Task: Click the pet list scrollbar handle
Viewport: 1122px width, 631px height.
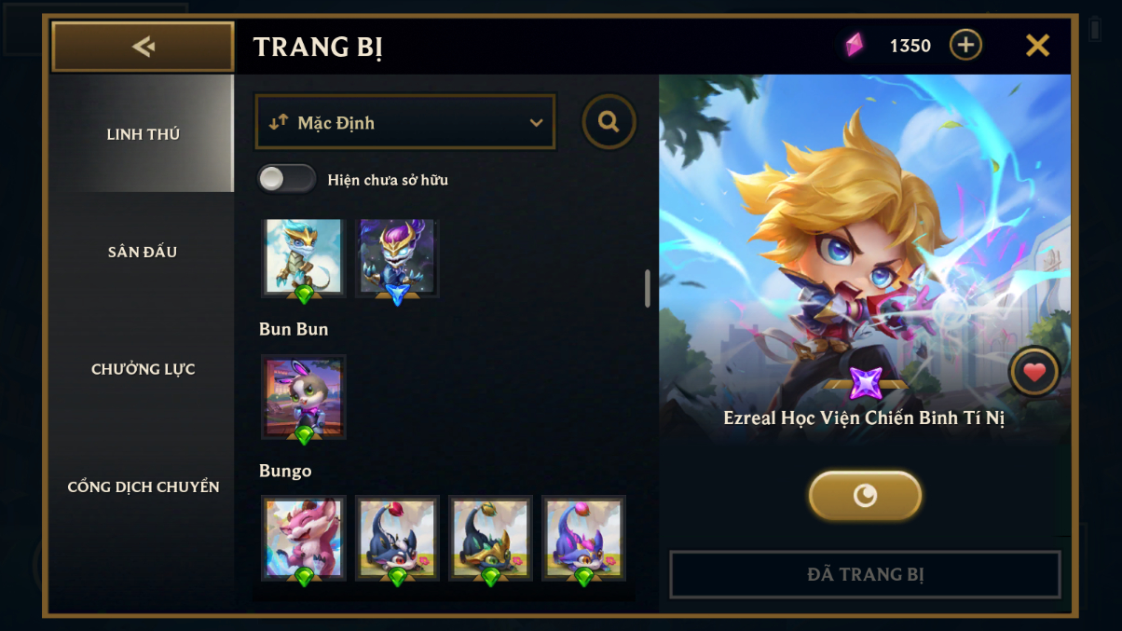Action: (x=648, y=289)
